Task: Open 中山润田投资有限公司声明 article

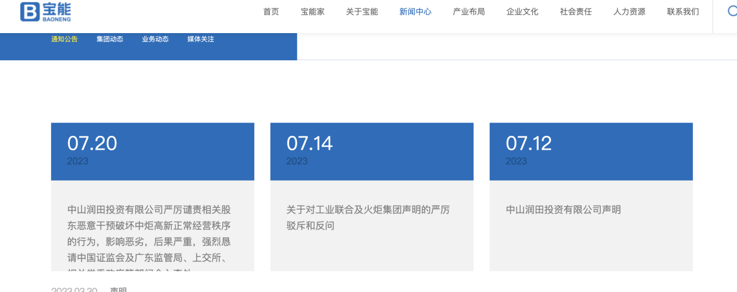Action: pyautogui.click(x=563, y=210)
